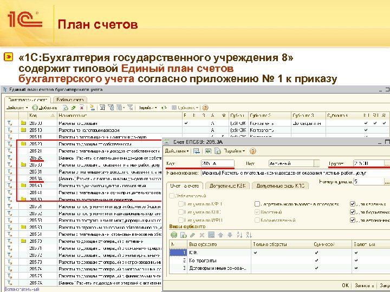Toggle the 'Для автономных' checkbox

(x=353, y=220)
